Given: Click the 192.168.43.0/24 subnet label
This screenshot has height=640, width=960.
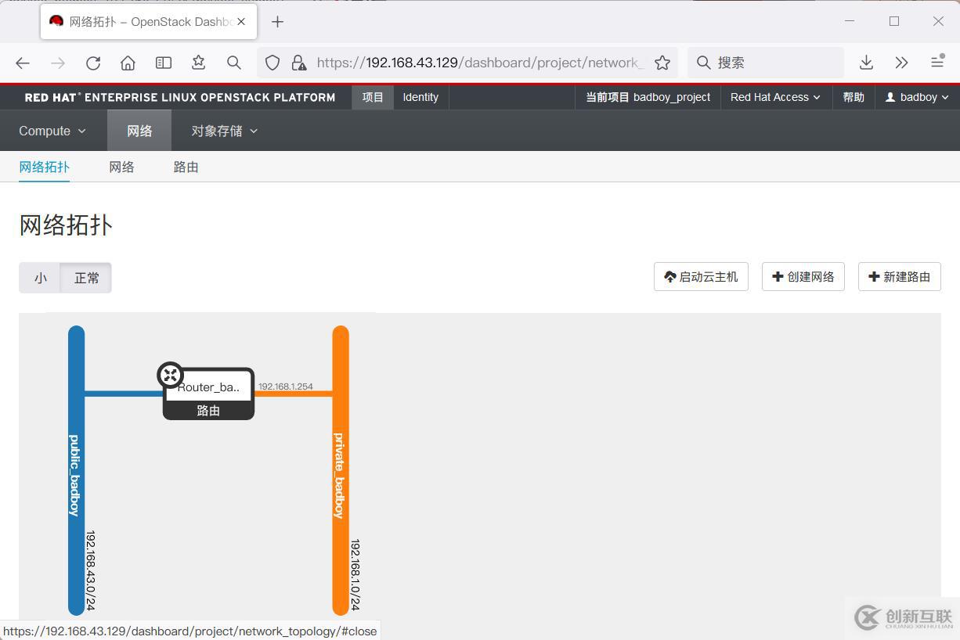Looking at the screenshot, I should (91, 570).
